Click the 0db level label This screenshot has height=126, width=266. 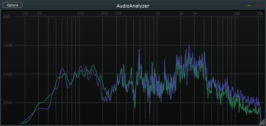(x=7, y=17)
